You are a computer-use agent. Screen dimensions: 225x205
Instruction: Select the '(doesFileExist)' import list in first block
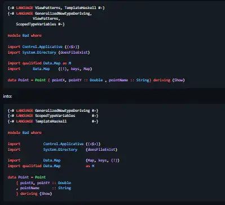[74, 53]
